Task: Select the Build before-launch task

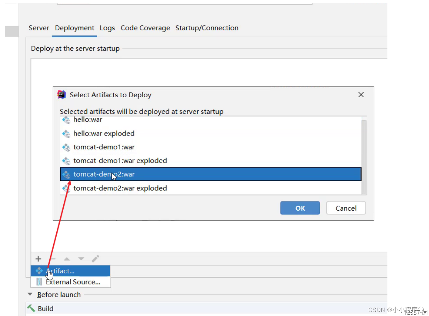Action: [206, 308]
